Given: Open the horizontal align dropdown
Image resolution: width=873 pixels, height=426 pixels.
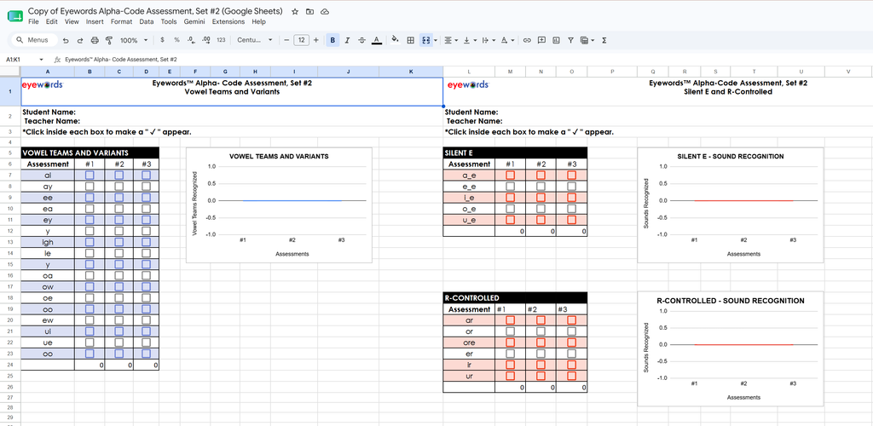Looking at the screenshot, I should [x=451, y=40].
